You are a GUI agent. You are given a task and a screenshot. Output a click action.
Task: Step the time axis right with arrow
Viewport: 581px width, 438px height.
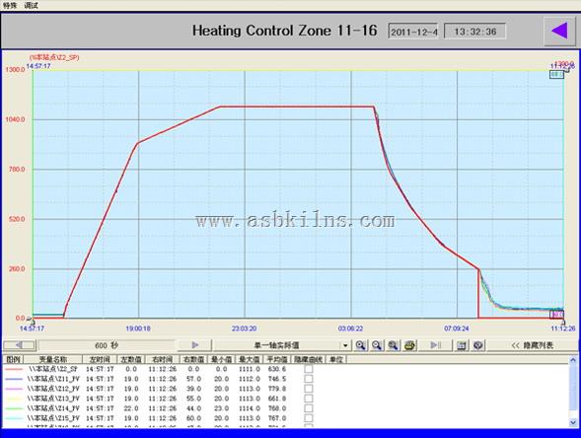pos(195,345)
